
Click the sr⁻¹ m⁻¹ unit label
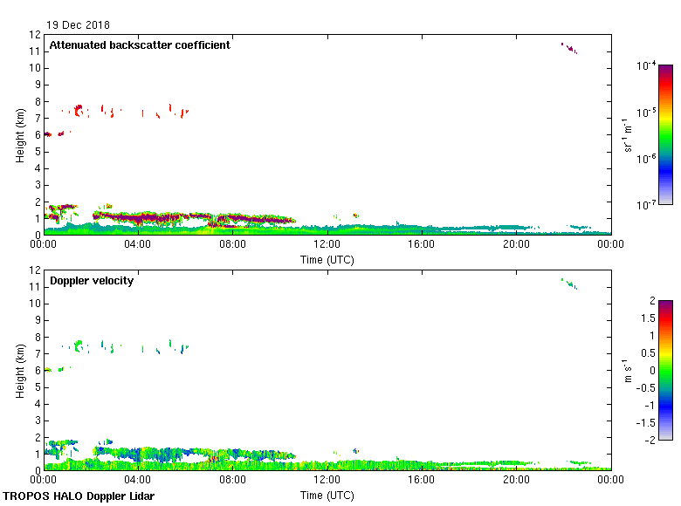coord(627,135)
